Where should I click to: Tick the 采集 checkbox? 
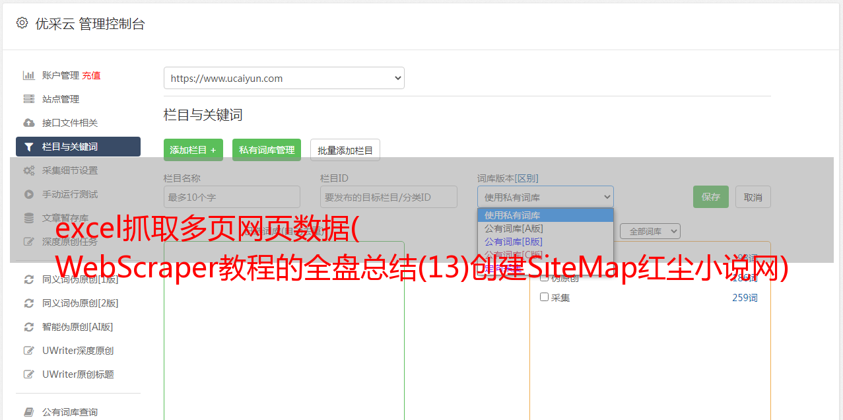pyautogui.click(x=545, y=297)
